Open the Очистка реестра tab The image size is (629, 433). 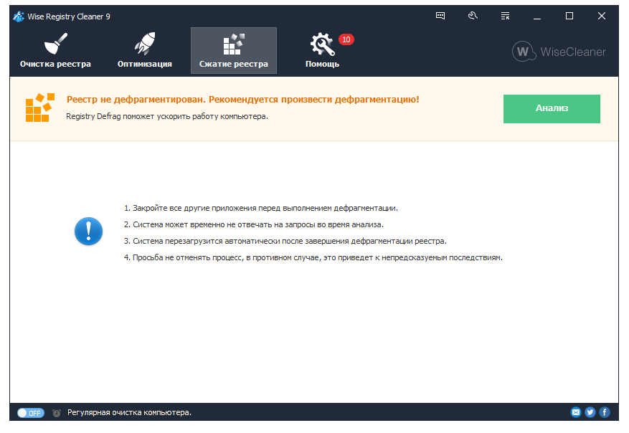click(55, 50)
